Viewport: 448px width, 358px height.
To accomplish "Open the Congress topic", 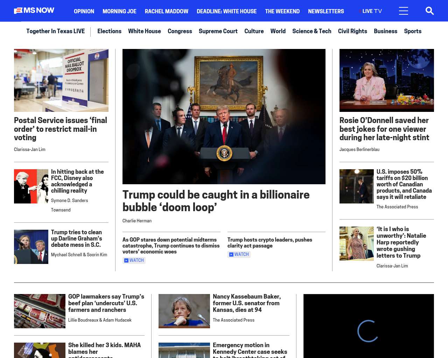I will click(x=180, y=31).
